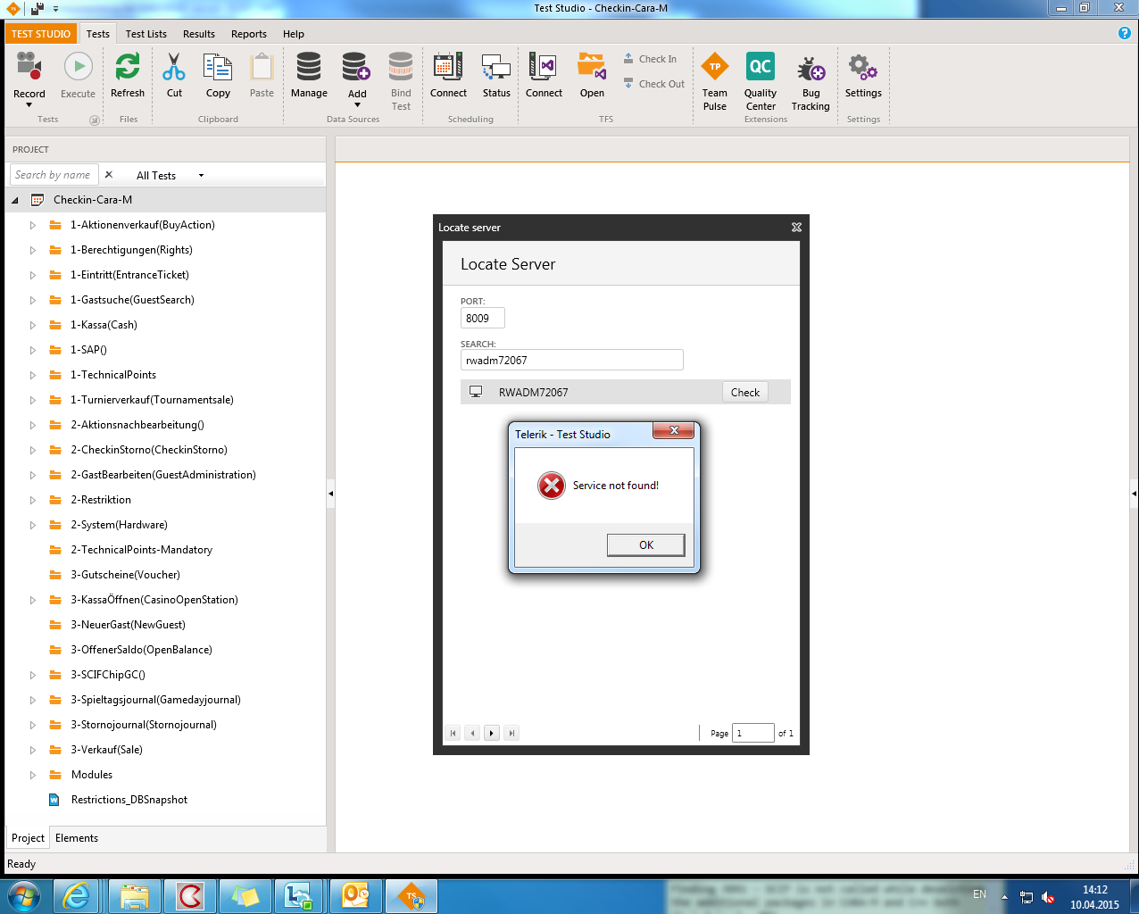The image size is (1139, 914).
Task: Expand the 3-Verkauf(Sale) folder
Action: [x=33, y=750]
